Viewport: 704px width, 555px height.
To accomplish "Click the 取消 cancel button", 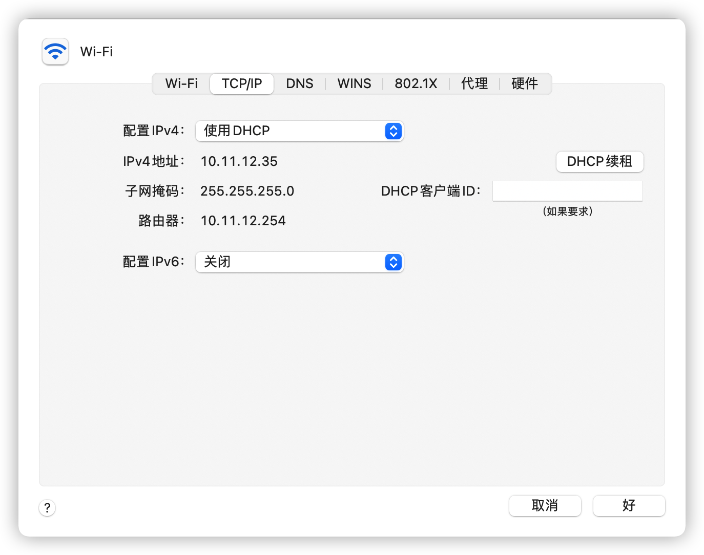I will click(x=545, y=506).
